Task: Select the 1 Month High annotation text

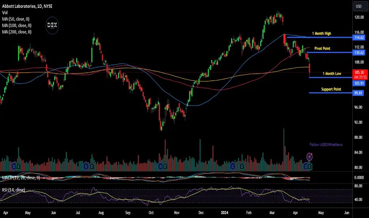Action: [x=321, y=33]
